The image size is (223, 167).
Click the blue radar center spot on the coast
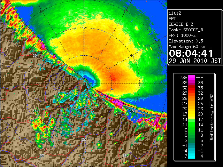(89, 80)
